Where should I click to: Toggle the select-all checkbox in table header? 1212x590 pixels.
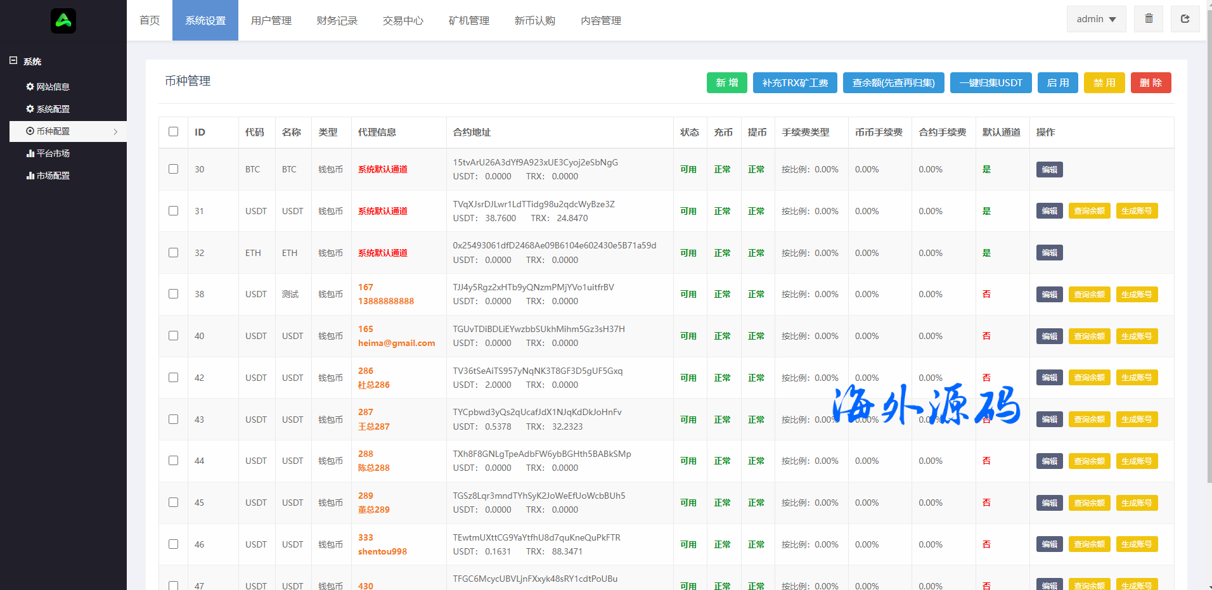pos(173,132)
